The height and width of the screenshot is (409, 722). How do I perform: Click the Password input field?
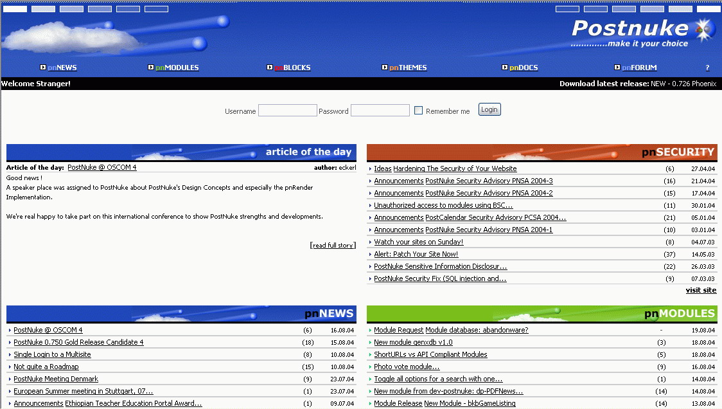(380, 110)
